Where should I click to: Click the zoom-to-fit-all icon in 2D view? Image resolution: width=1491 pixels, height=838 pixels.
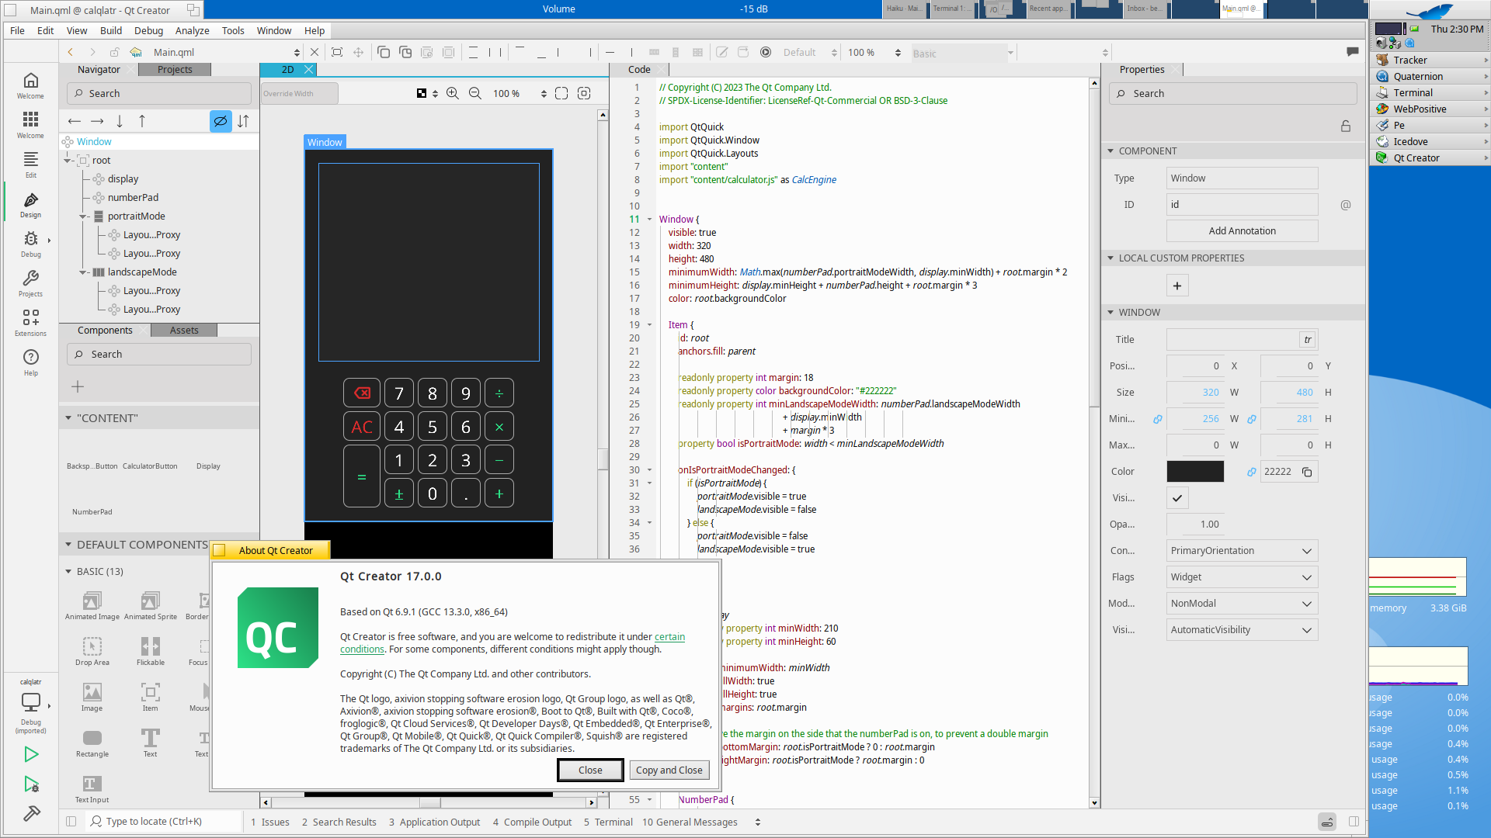click(x=561, y=93)
